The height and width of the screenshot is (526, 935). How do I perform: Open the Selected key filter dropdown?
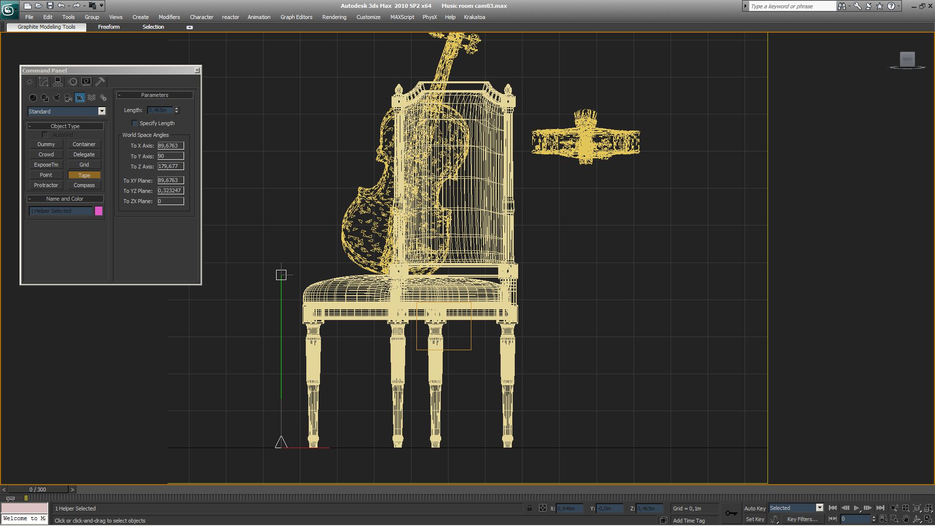820,508
